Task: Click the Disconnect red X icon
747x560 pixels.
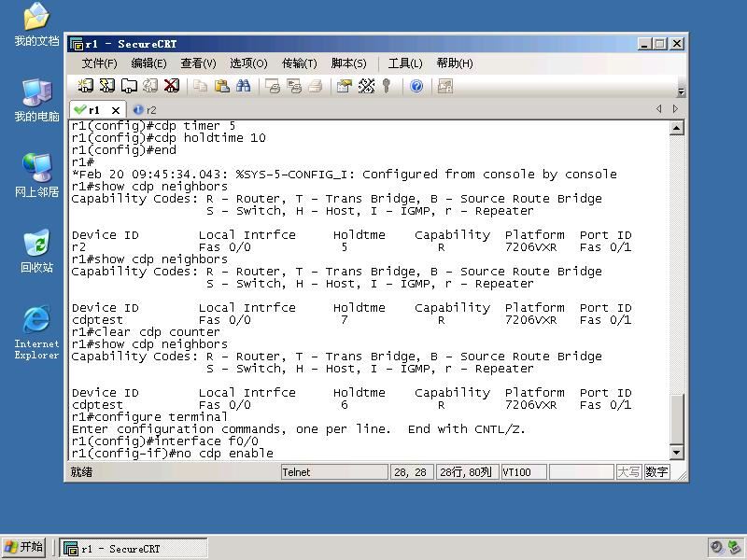Action: coord(172,86)
